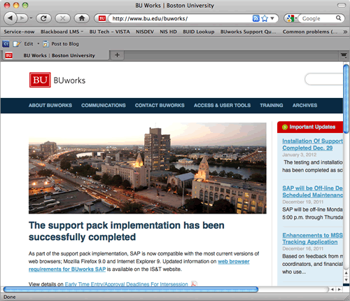
Task: Go to the Home page button
Action: (82, 18)
